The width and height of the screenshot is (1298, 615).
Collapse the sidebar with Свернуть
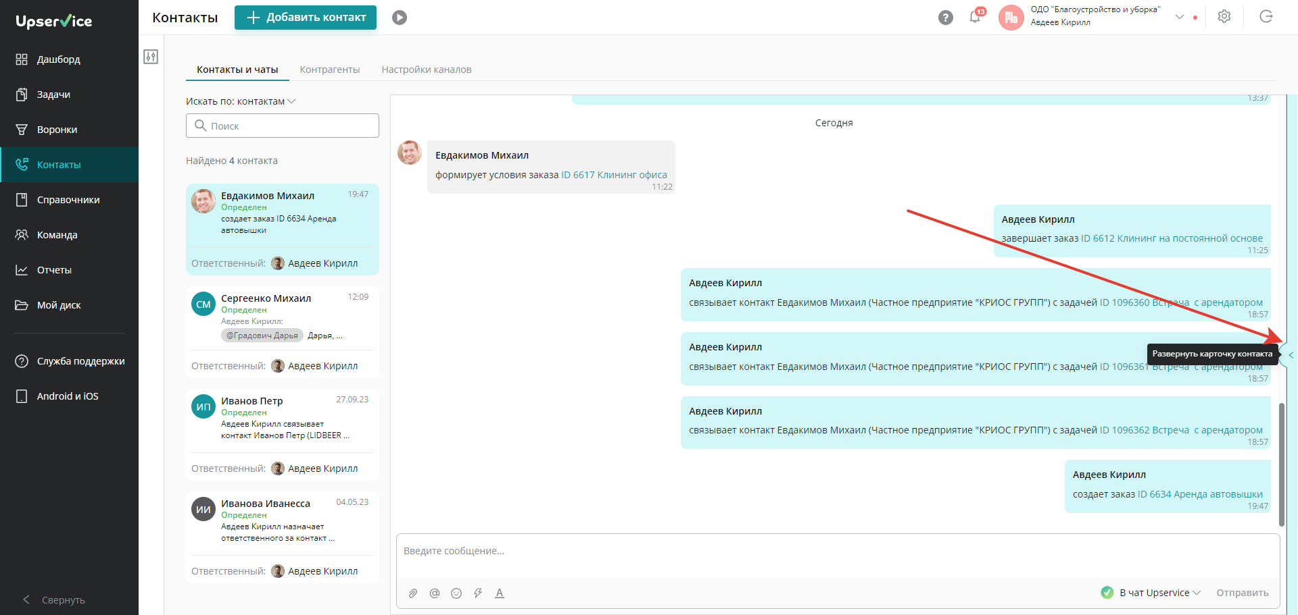(x=54, y=600)
